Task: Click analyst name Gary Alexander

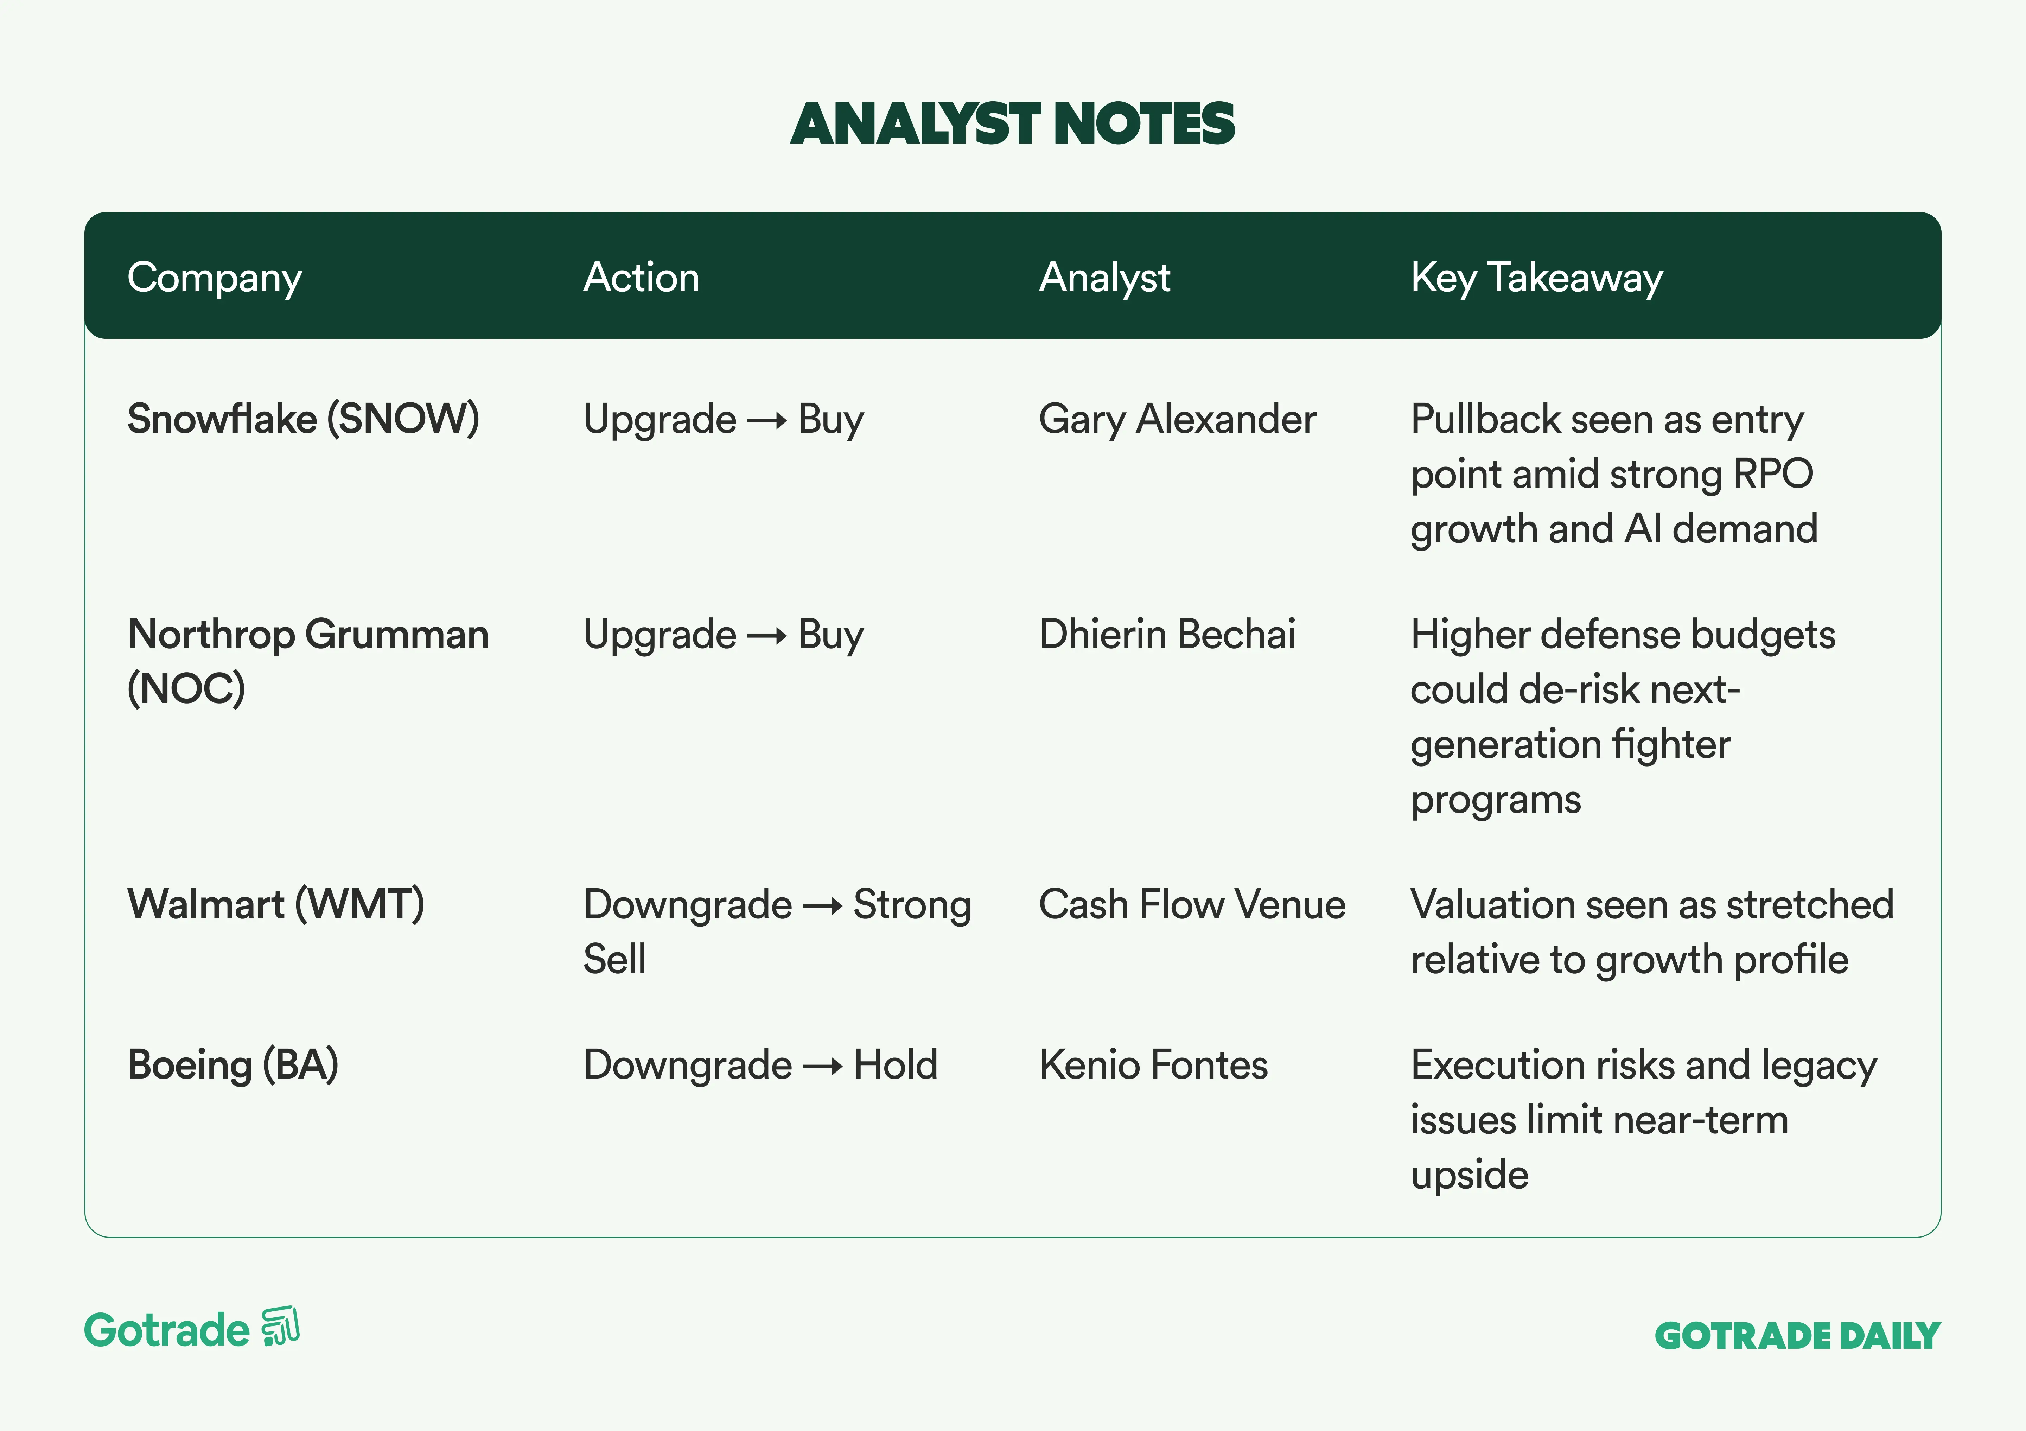Action: click(1177, 419)
